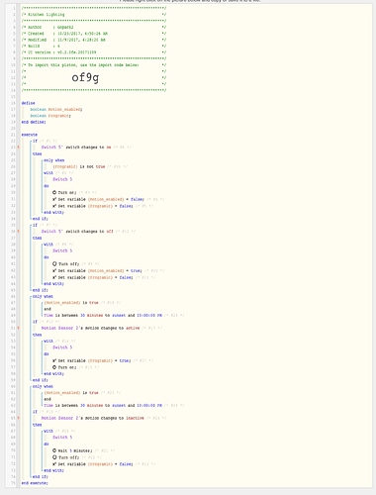
Task: Click the Time is between restriction on line 49
Action: point(103,315)
